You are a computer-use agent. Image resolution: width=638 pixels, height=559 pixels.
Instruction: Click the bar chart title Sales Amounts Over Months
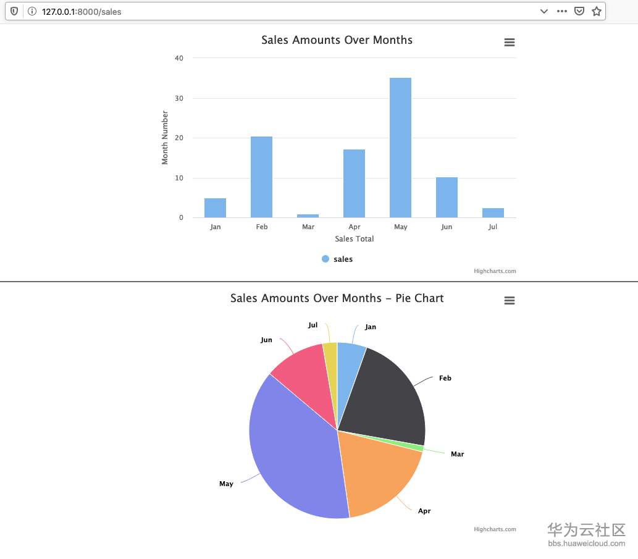(337, 40)
